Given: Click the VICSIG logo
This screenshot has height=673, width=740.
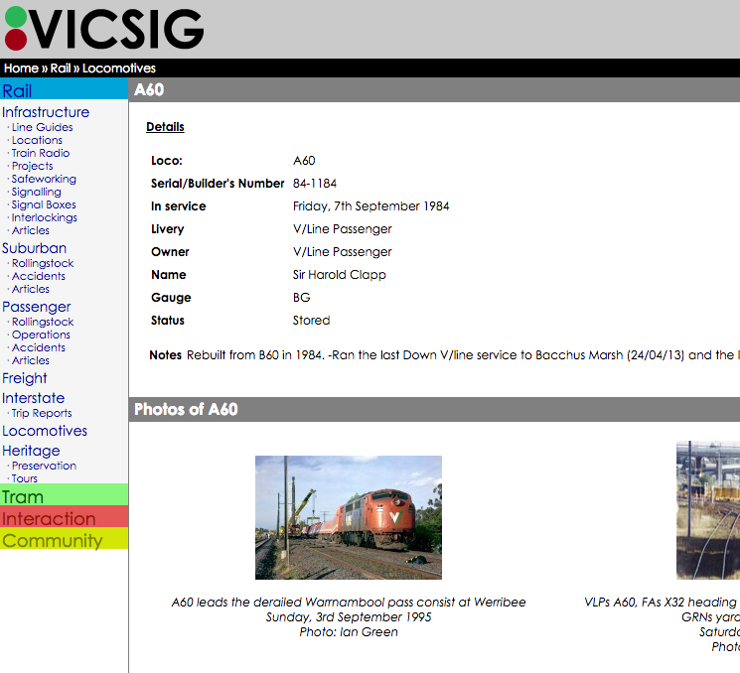Looking at the screenshot, I should tap(104, 29).
